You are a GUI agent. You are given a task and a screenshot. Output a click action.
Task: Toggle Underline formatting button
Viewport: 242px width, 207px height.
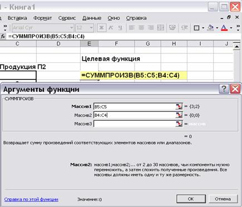point(120,28)
